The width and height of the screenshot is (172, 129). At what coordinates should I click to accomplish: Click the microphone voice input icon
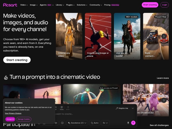(x=128, y=123)
